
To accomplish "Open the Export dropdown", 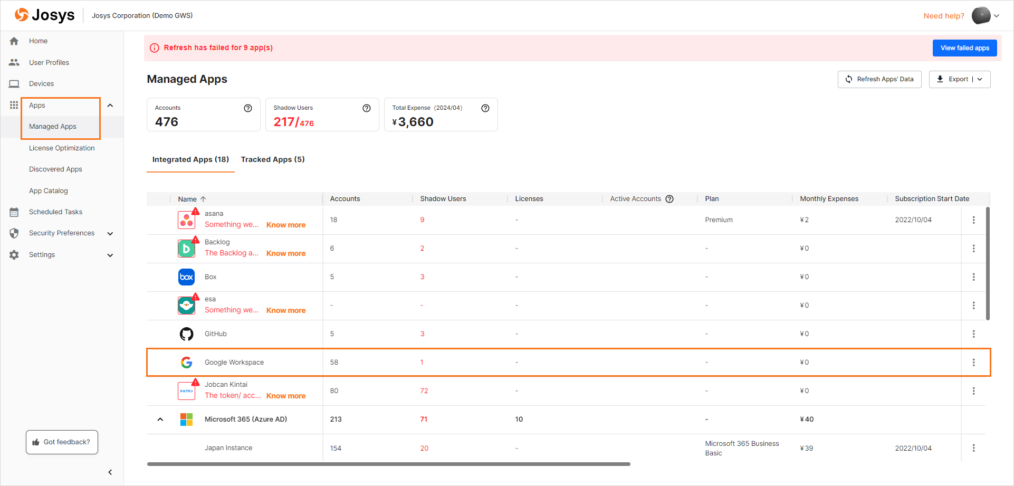I will pyautogui.click(x=960, y=79).
